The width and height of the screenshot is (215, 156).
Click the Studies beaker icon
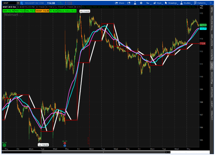[181, 3]
